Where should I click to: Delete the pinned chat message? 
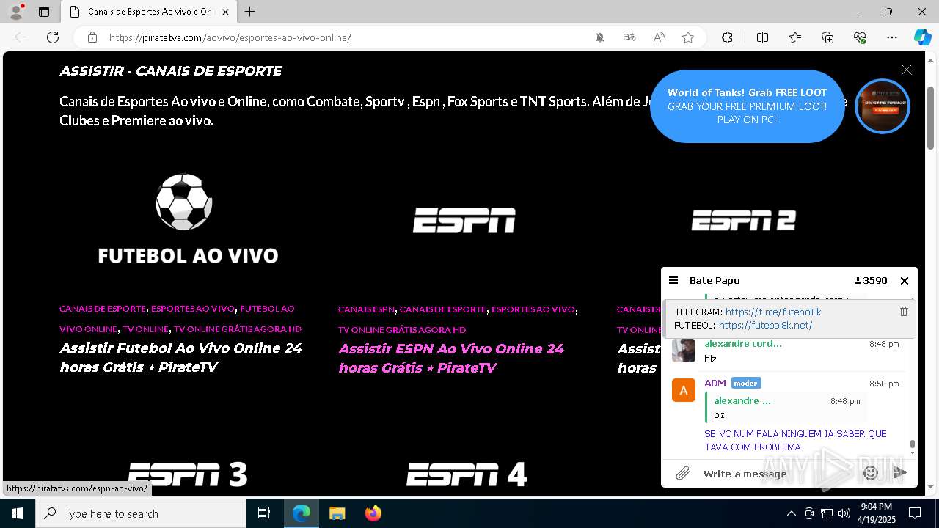point(904,312)
